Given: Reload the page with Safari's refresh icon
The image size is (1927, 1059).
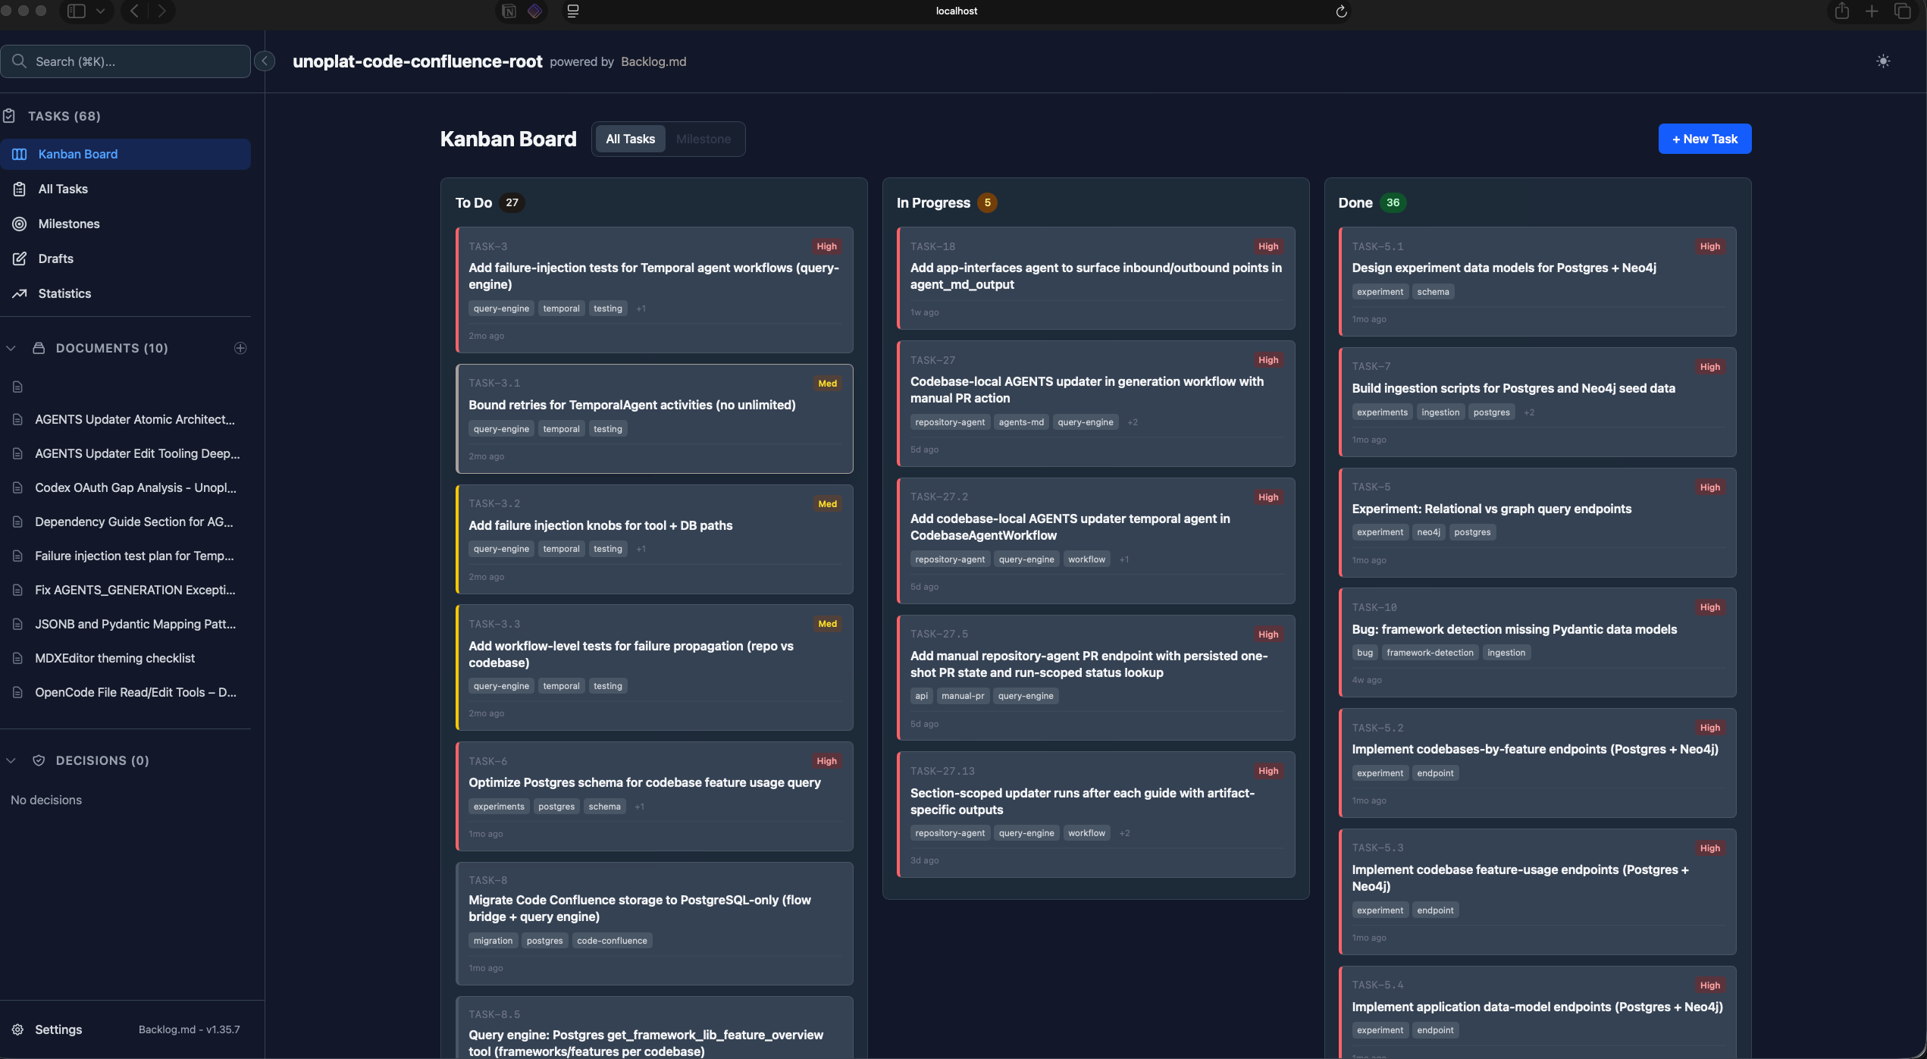Looking at the screenshot, I should pos(1341,11).
